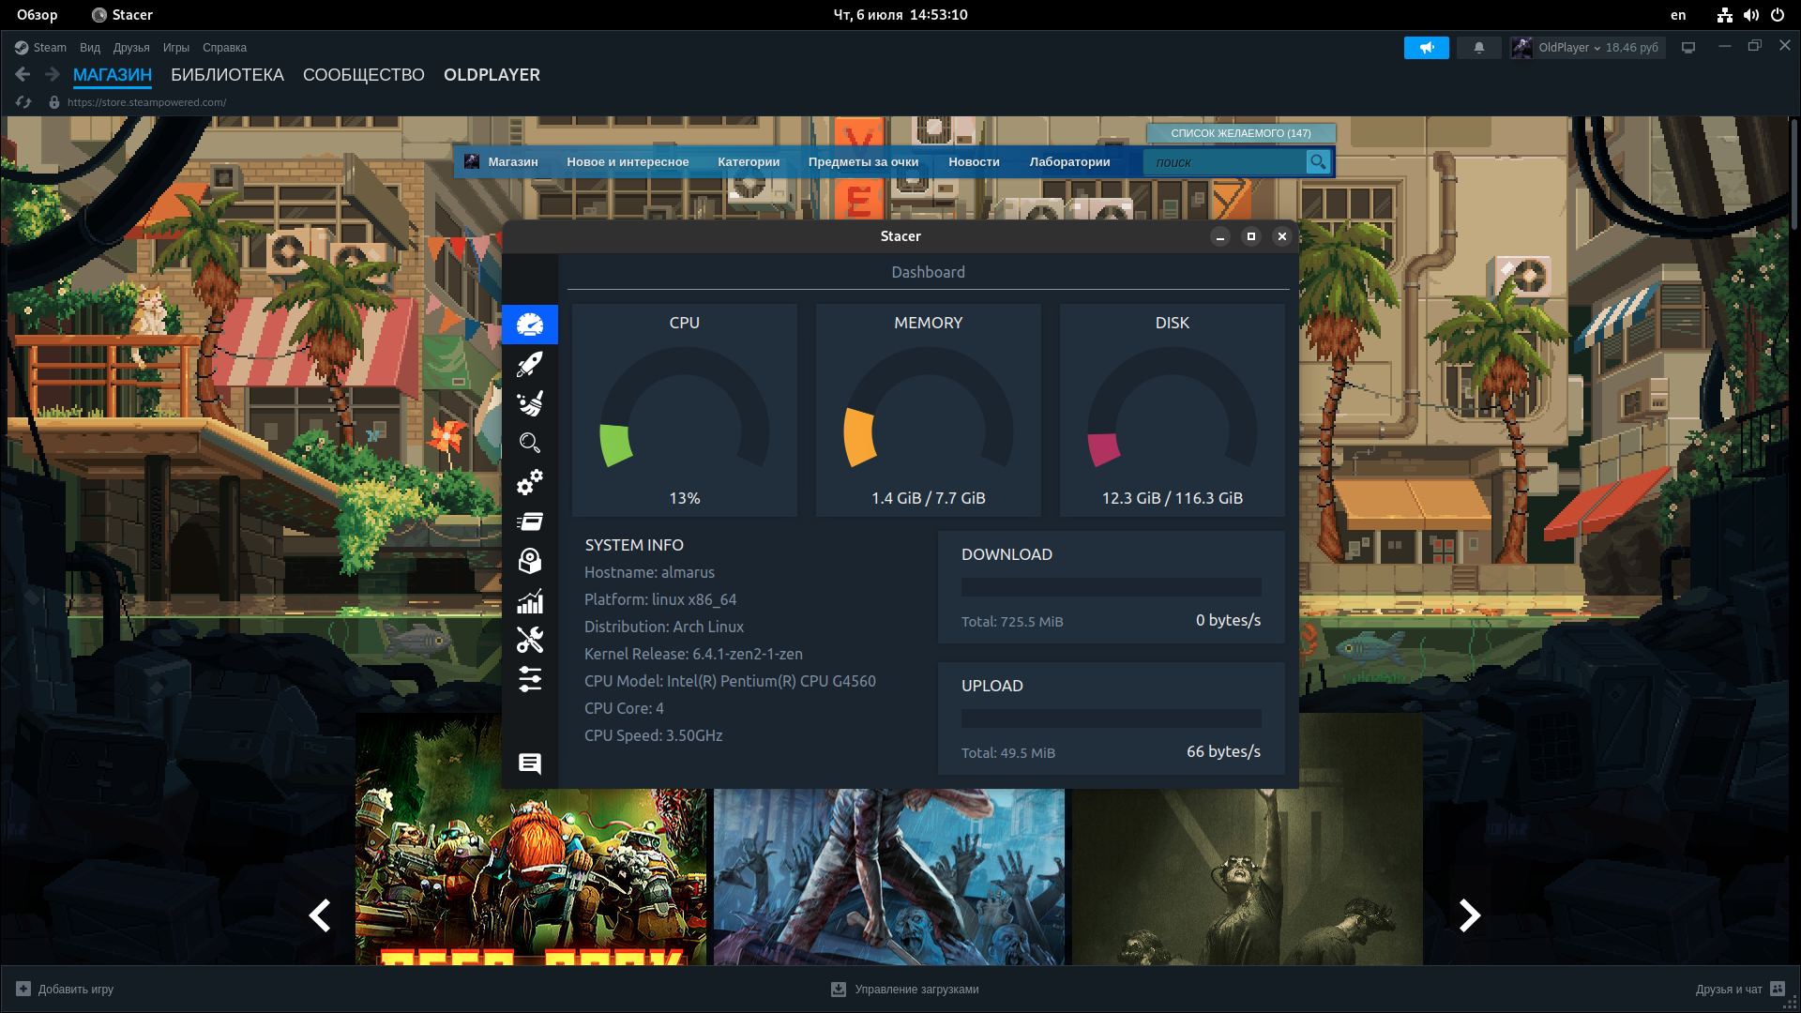Image resolution: width=1801 pixels, height=1013 pixels.
Task: Open Services gears icon in Stacer sidebar
Action: [x=530, y=482]
